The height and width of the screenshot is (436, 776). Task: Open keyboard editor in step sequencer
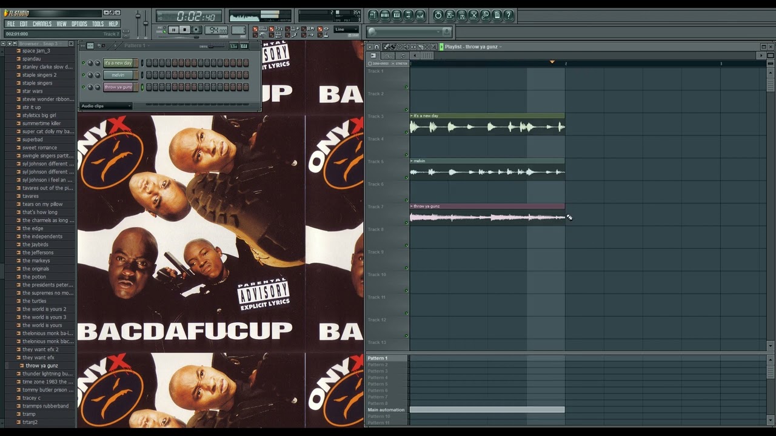point(244,46)
